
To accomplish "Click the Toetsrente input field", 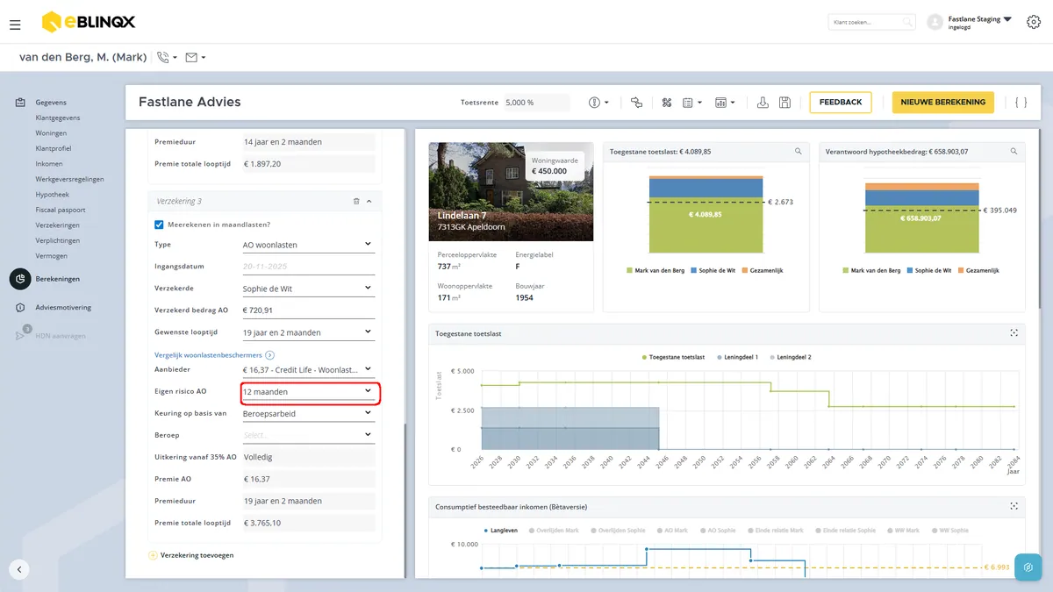I will coord(536,103).
